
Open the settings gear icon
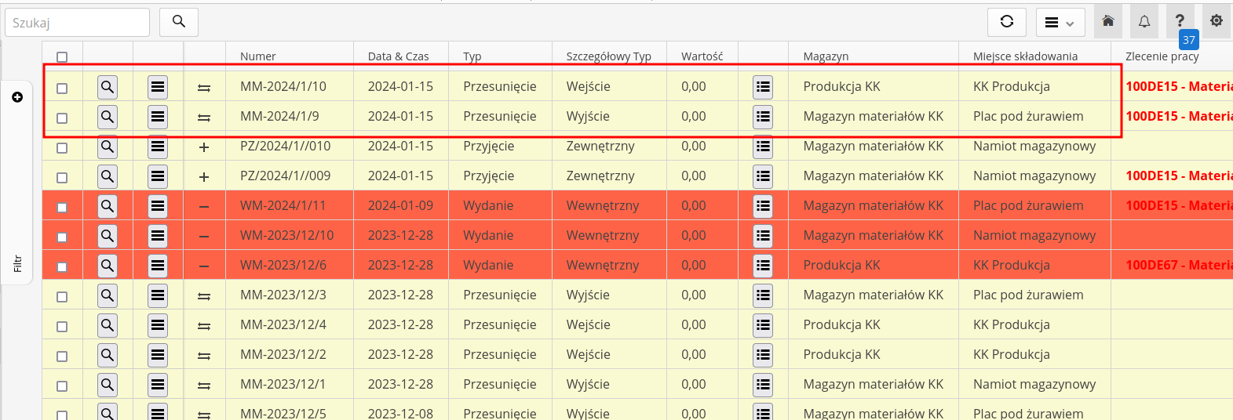tap(1216, 22)
